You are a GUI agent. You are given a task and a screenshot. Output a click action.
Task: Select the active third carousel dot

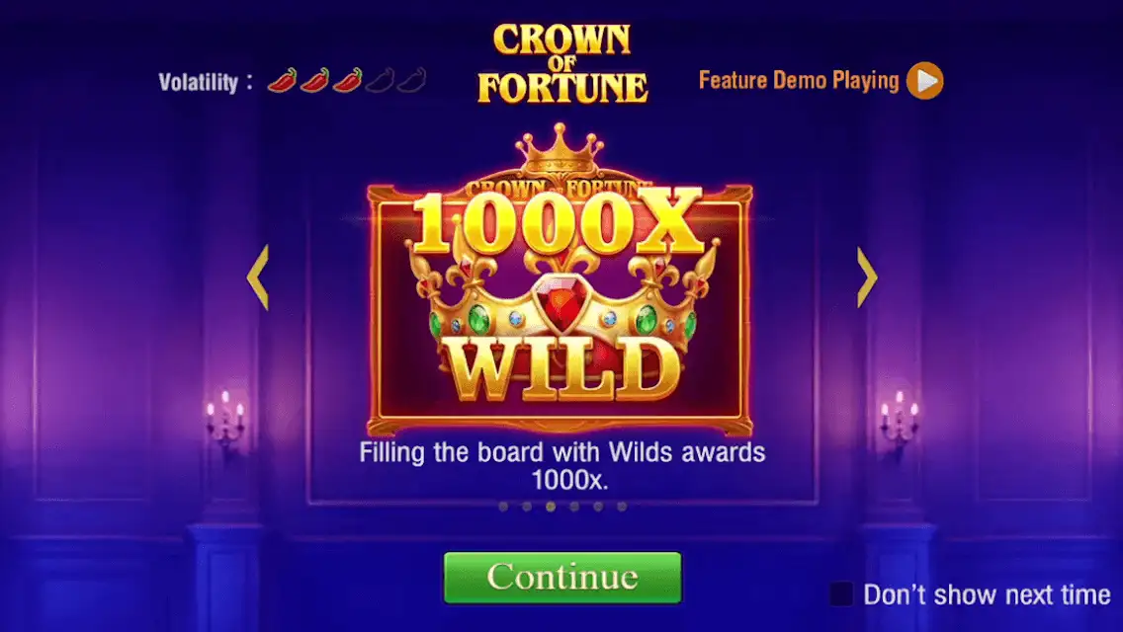551,507
